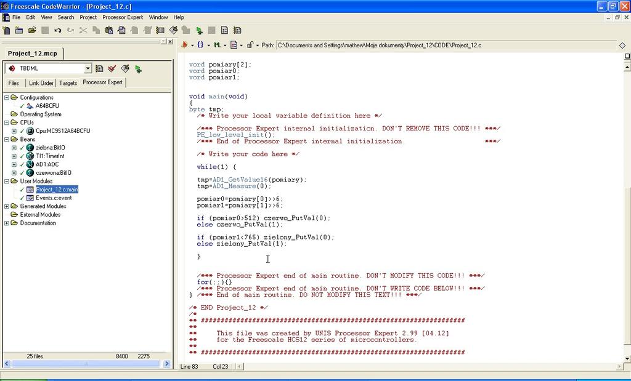Click the AD1:ADC bean icon
The image size is (631, 381).
[30, 164]
